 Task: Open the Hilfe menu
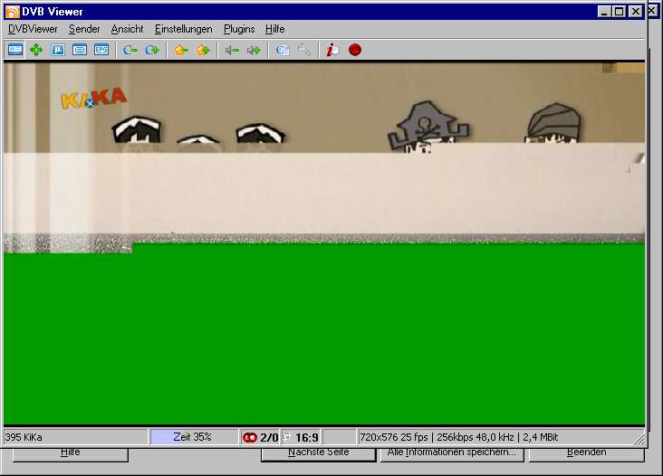point(274,29)
